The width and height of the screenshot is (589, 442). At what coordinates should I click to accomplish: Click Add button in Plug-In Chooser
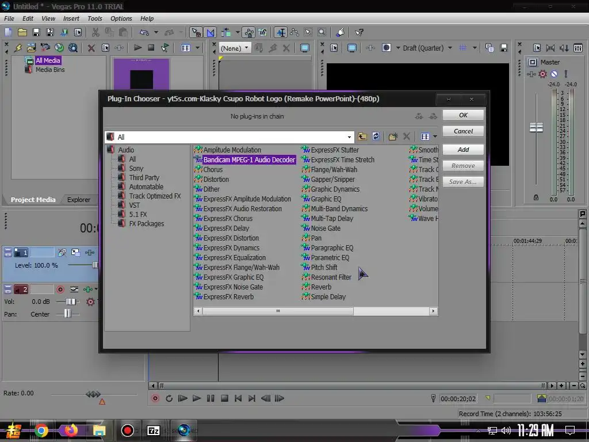pyautogui.click(x=463, y=150)
